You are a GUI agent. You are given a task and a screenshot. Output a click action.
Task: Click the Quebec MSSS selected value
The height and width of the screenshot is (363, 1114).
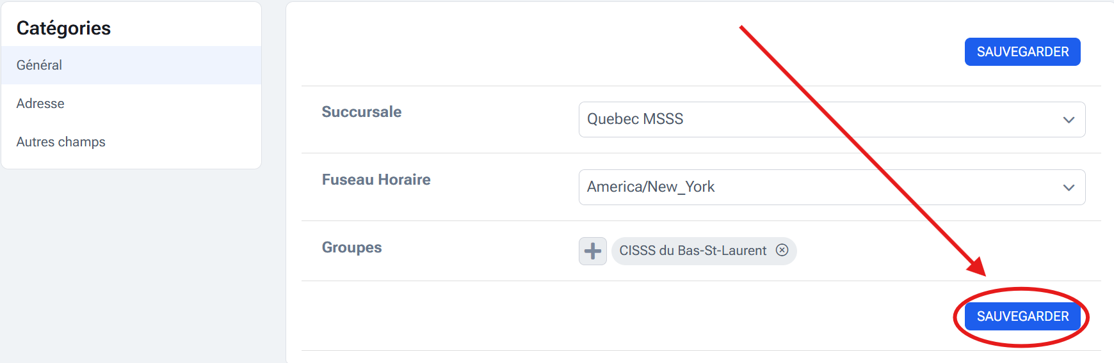(635, 120)
